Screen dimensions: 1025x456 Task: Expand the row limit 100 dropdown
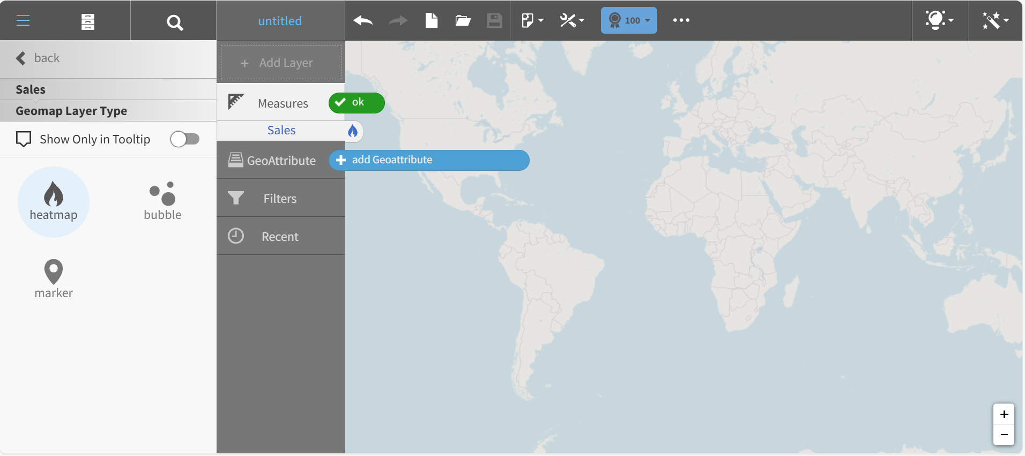coord(629,20)
